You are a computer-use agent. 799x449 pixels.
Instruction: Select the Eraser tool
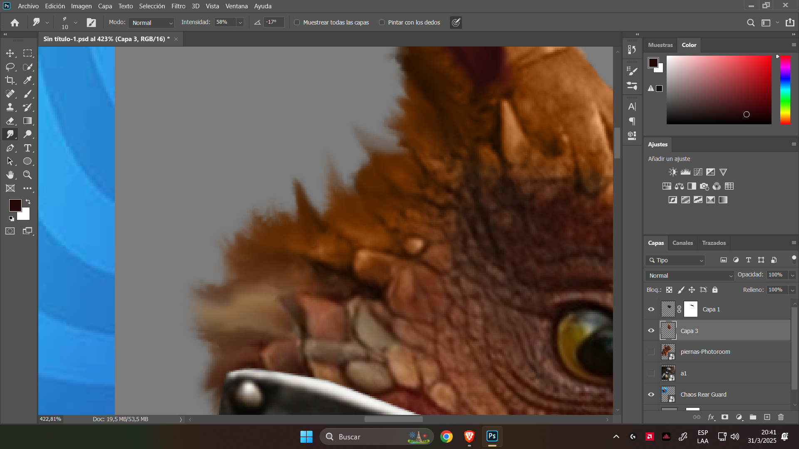pos(10,121)
